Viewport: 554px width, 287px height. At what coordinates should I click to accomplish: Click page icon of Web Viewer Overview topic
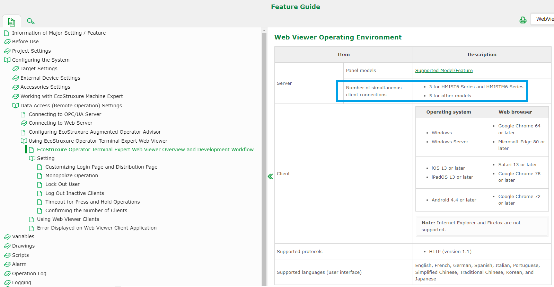click(32, 150)
